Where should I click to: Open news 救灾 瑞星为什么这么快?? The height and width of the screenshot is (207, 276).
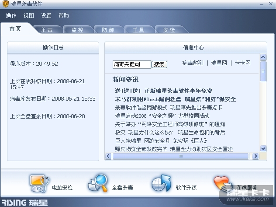coord(170,133)
